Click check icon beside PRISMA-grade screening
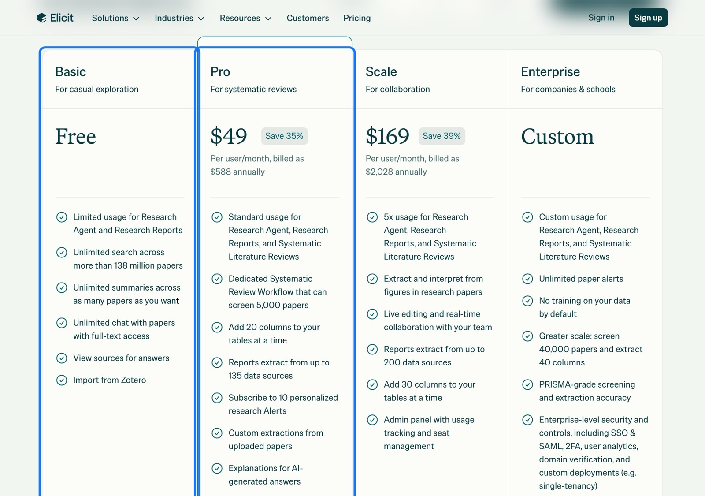Image resolution: width=705 pixels, height=496 pixels. point(527,384)
